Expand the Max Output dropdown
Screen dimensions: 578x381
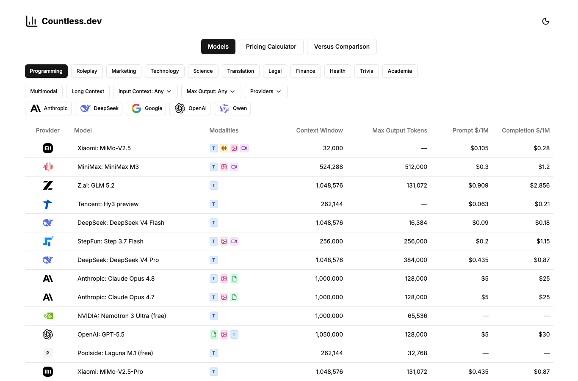[211, 91]
